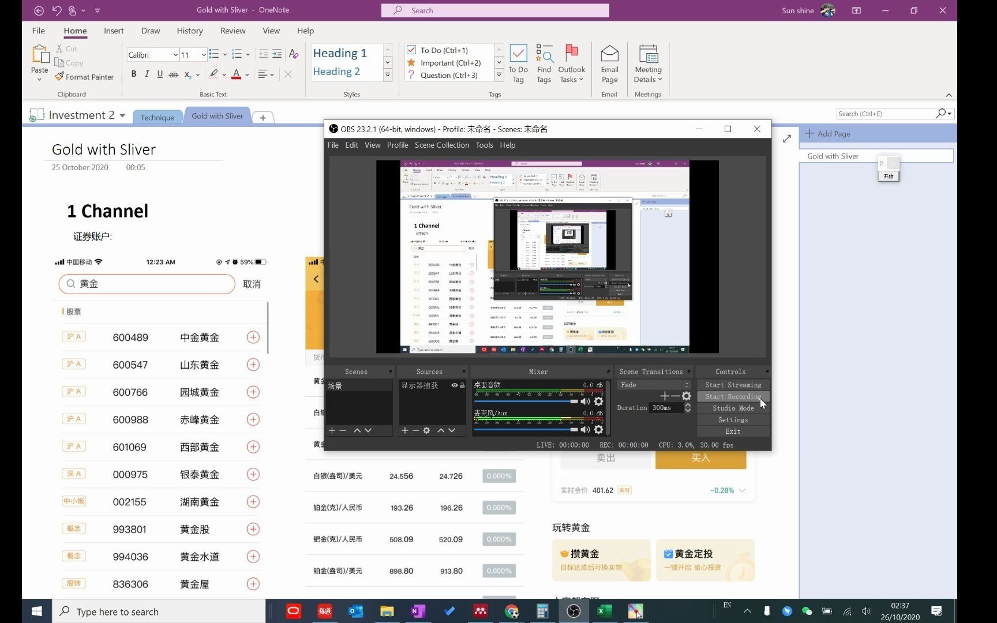The width and height of the screenshot is (997, 623).
Task: Open Meeting Details
Action: pyautogui.click(x=648, y=63)
